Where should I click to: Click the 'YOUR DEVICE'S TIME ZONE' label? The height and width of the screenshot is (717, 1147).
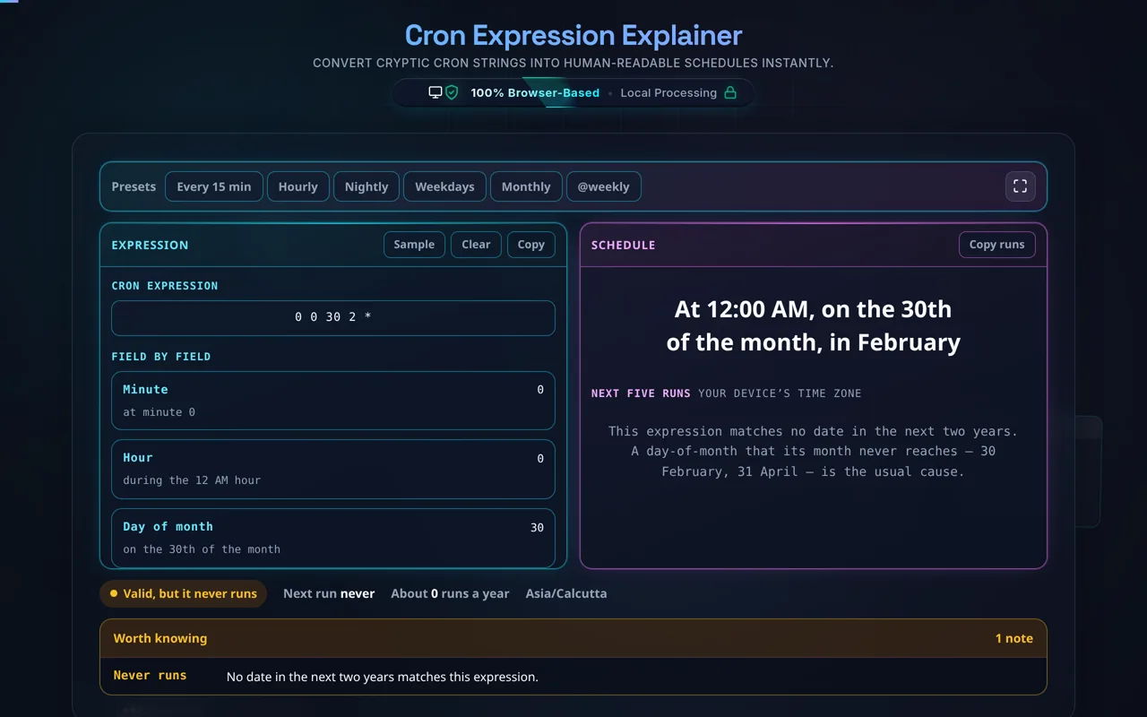tap(780, 393)
